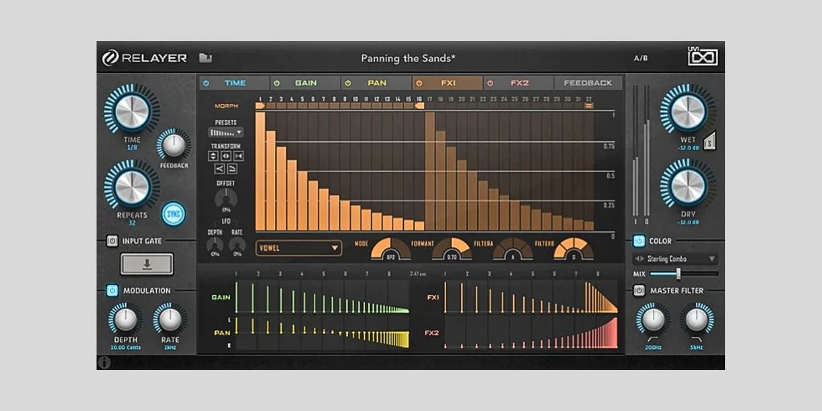Click the Relayer logo icon
The image size is (822, 411).
(x=110, y=58)
